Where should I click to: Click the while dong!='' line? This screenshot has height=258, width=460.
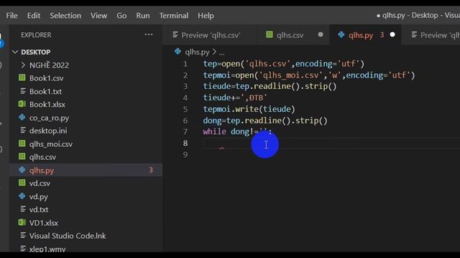[x=238, y=132]
